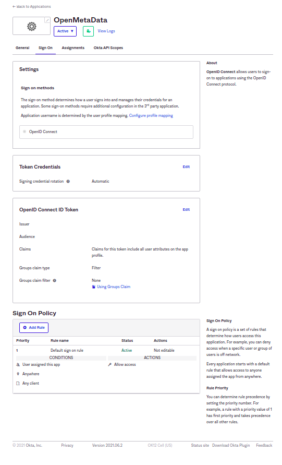
Task: Open the Using Groups Claim link
Action: pos(114,287)
